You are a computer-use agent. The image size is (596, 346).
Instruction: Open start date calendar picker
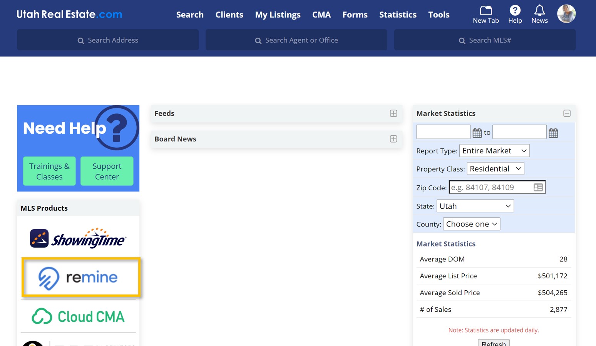tap(477, 133)
